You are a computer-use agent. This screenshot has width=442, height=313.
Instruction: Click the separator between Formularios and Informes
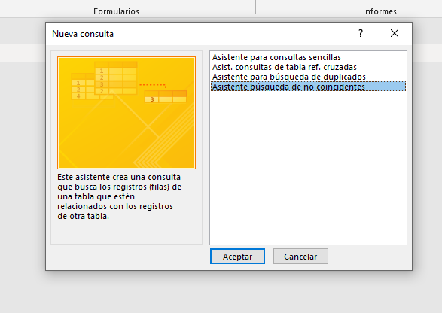tap(256, 7)
